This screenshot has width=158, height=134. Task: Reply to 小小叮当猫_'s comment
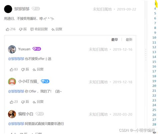38,102
